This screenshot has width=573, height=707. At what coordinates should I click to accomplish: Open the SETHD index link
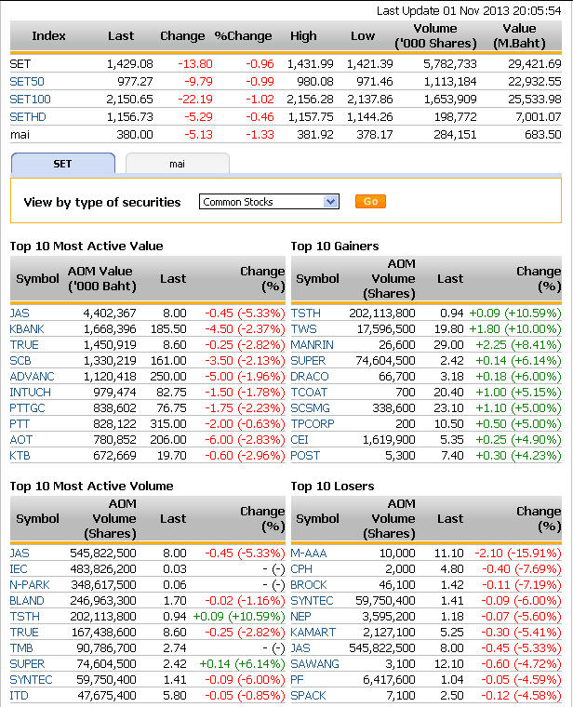28,116
